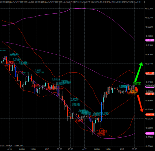
Task: Click the red 0.89898 level label
Action: pos(102,131)
